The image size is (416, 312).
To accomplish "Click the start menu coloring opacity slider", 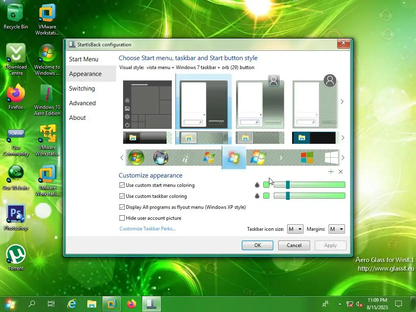I will point(309,185).
